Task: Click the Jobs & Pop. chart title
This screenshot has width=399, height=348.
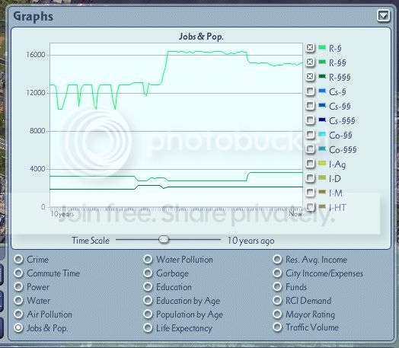Action: [201, 37]
